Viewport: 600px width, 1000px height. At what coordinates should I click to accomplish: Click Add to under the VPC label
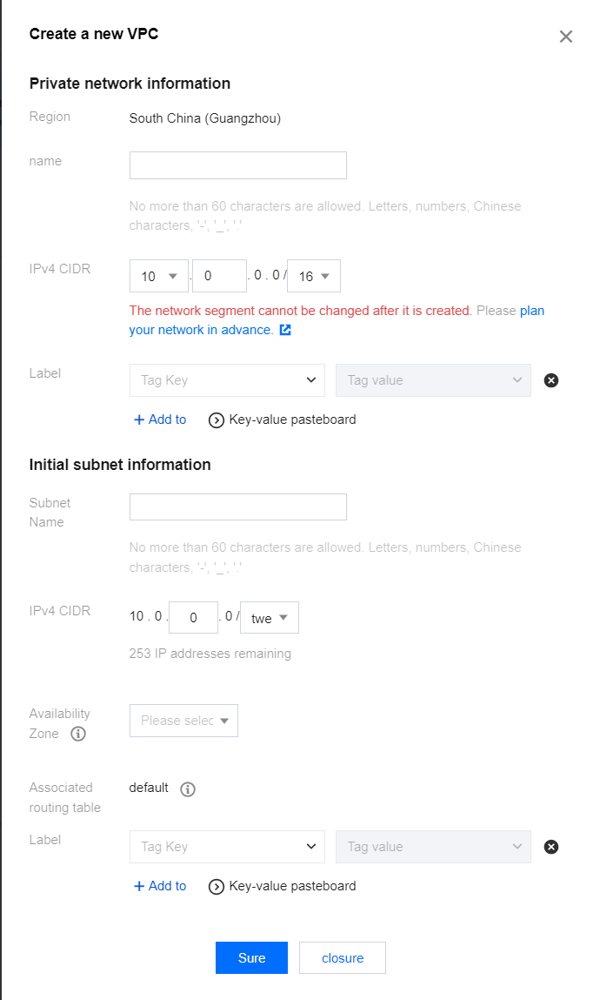pos(160,419)
